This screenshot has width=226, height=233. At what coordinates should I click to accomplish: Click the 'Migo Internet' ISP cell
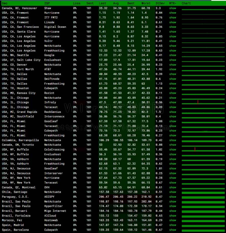[55, 211]
